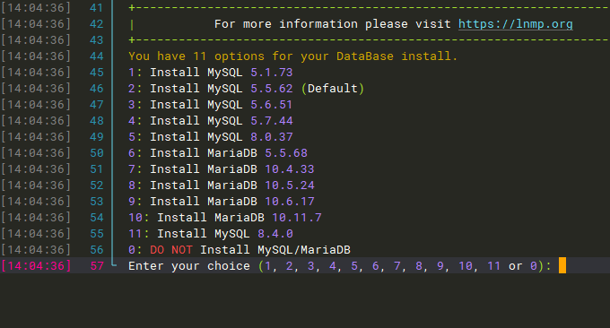Select the 'Install MySQL 5.1.73' line

pos(211,73)
